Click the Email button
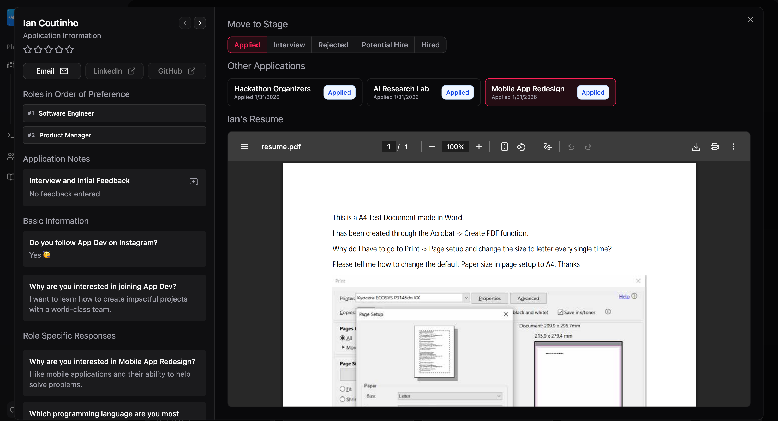This screenshot has width=778, height=421. (52, 71)
